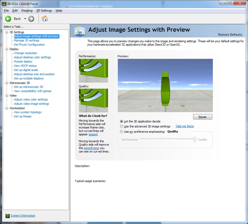The image size is (248, 224).
Task: Click the System Information icon
Action: point(7,216)
